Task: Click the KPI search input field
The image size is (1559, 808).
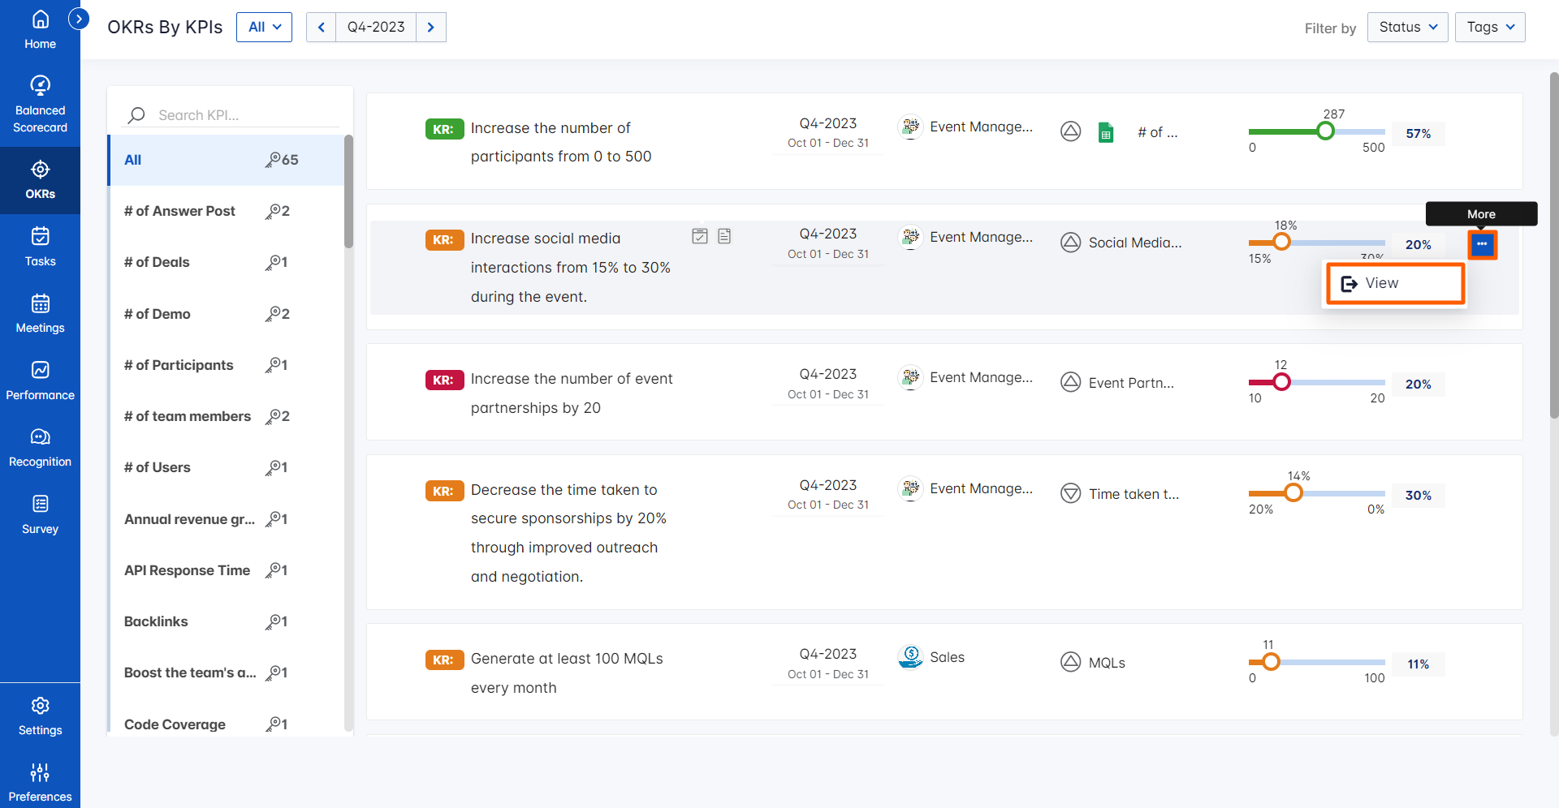Action: point(235,115)
